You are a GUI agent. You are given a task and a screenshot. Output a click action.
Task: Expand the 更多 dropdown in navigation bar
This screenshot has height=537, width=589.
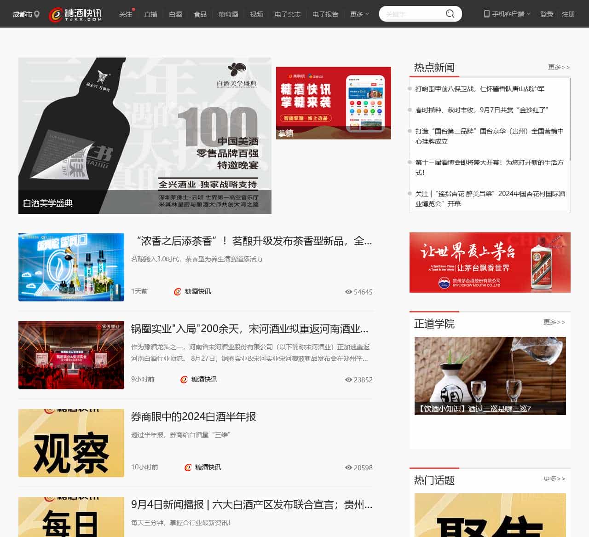[359, 14]
